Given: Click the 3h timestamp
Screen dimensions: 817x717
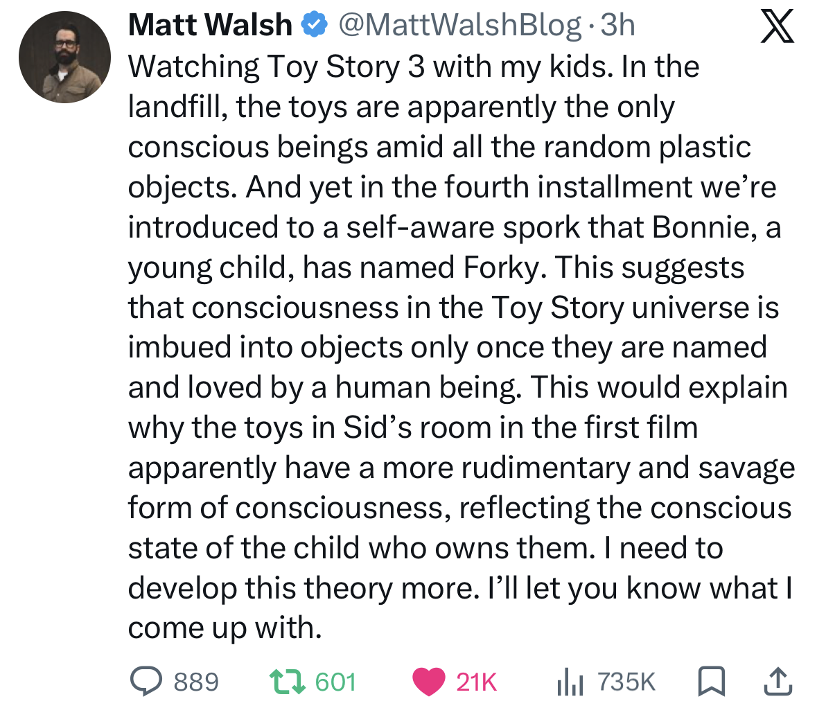Looking at the screenshot, I should pyautogui.click(x=617, y=26).
